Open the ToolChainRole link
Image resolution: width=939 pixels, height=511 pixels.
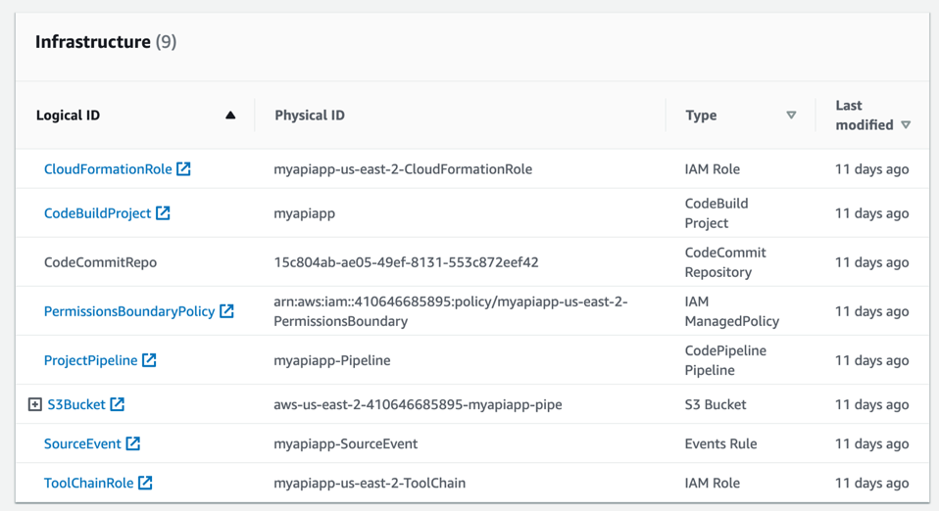click(88, 483)
